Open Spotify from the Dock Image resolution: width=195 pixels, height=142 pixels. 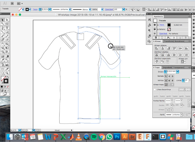pyautogui.click(x=94, y=137)
